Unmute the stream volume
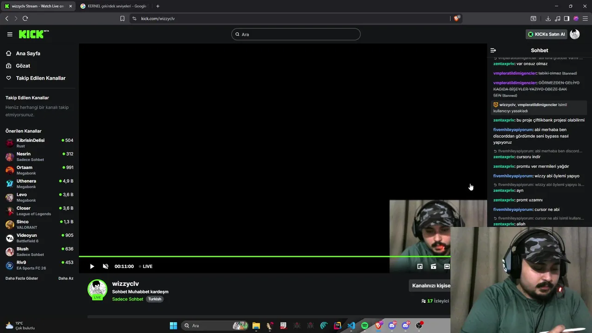The image size is (592, 333). (x=105, y=266)
